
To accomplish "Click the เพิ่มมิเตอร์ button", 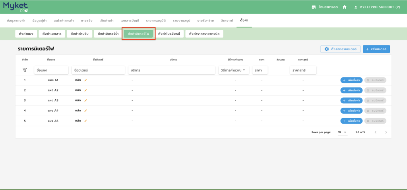I will [376, 49].
